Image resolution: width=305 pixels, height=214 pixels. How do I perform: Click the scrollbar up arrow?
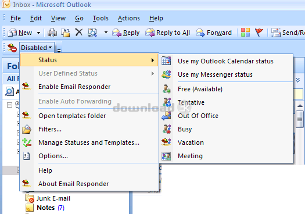[300, 105]
